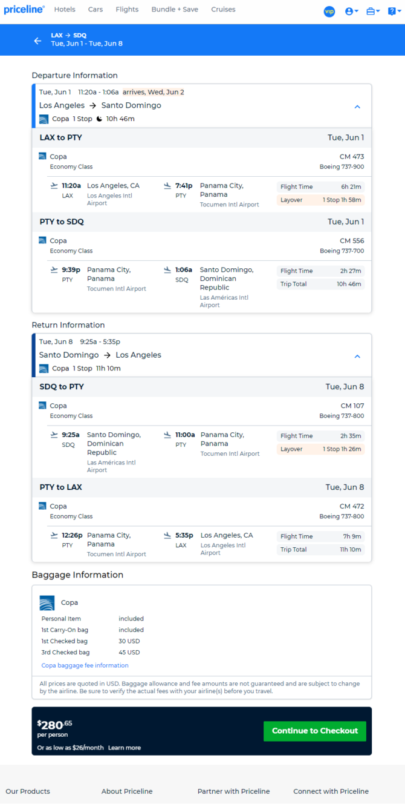Open the trips briefcase menu
Viewport: 405px width, 804px height.
(x=373, y=12)
